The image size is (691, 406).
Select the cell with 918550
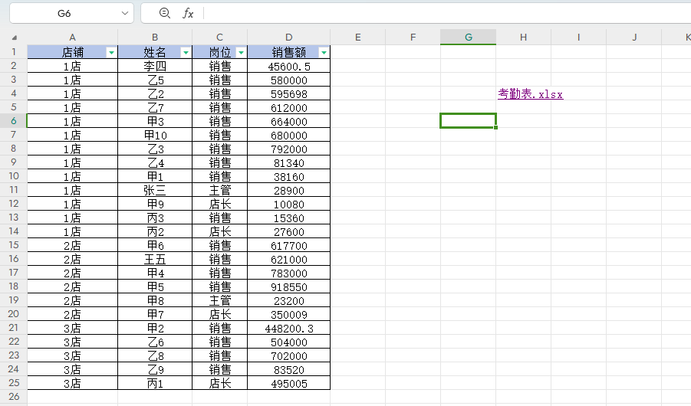[288, 286]
